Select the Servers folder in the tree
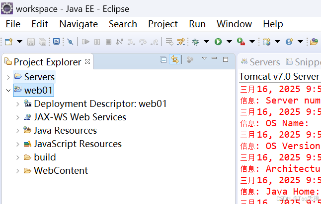The width and height of the screenshot is (321, 204). (x=34, y=77)
